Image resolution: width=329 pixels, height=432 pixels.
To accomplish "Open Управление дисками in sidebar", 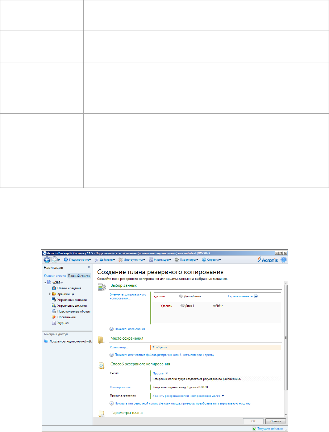I will click(x=72, y=305).
